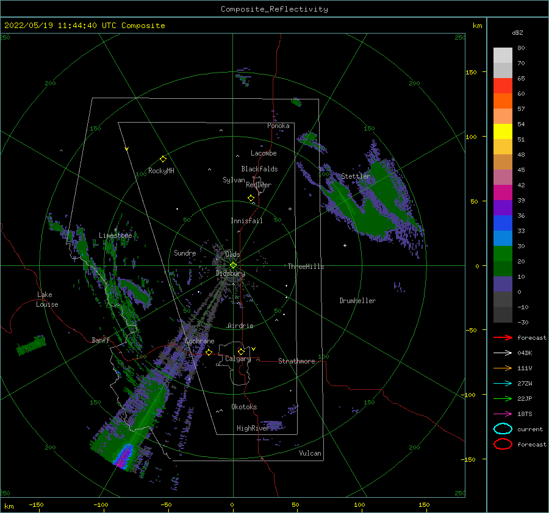Viewport: 549px width, 513px height.
Task: Click the Sylvan label
Action: coord(234,180)
